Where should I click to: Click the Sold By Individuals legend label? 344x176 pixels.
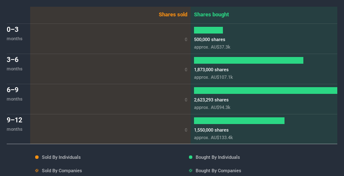pos(61,157)
